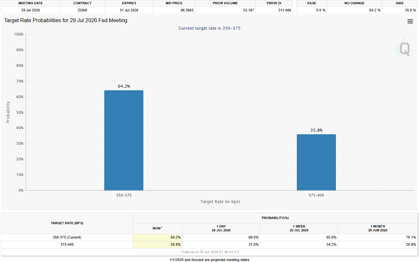The image size is (419, 262).
Task: Select the PROBABILITY(%) table header
Action: (275, 218)
